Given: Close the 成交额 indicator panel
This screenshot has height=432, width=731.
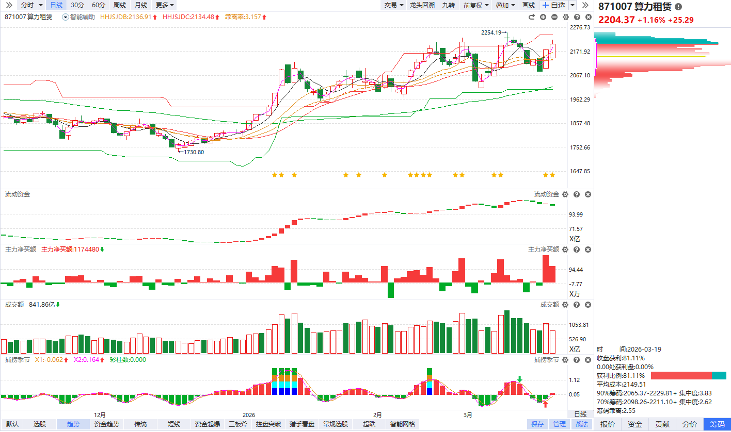Looking at the screenshot, I should [588, 305].
